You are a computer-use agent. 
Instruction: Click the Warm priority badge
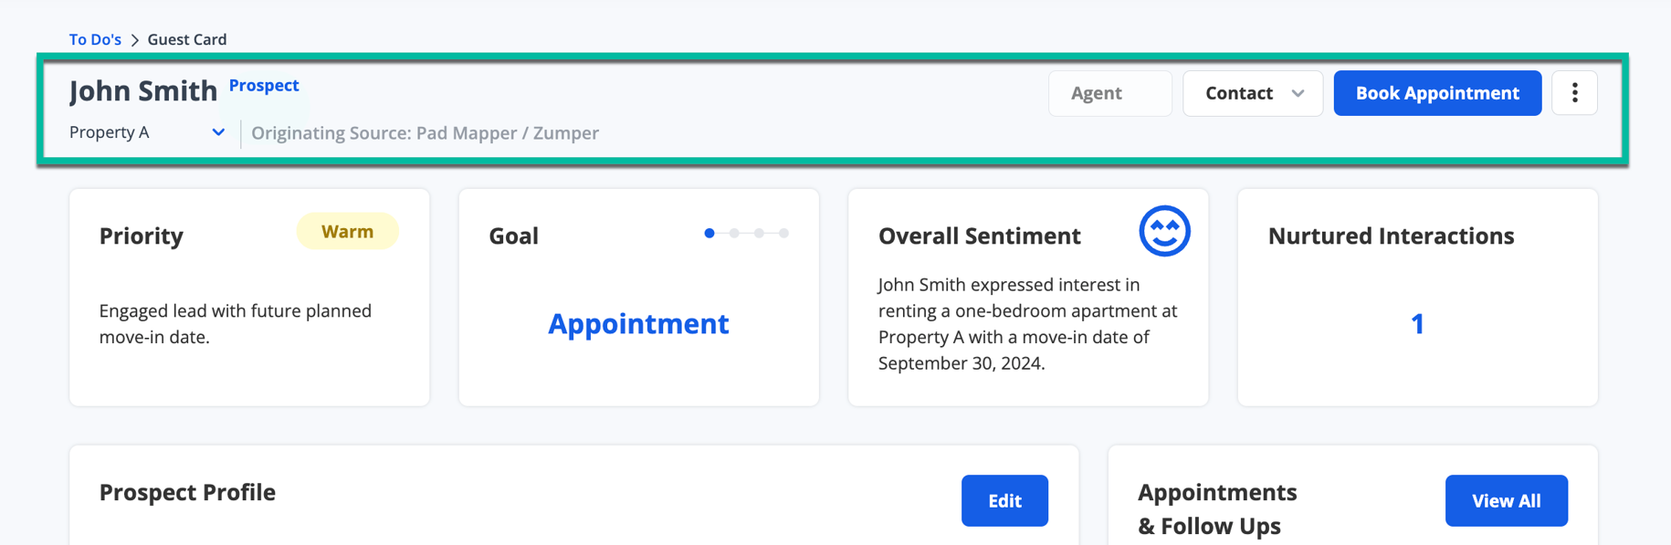pyautogui.click(x=347, y=232)
